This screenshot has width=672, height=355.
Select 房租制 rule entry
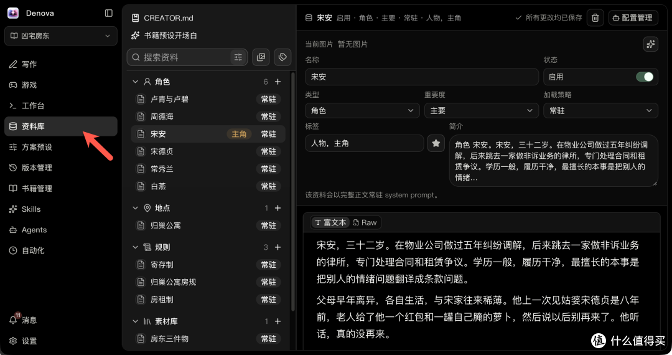[x=208, y=300]
